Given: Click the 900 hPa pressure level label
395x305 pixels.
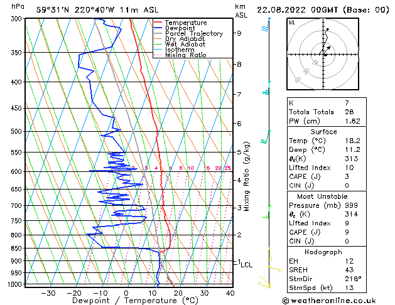Looking at the screenshot, I should pyautogui.click(x=18, y=261).
